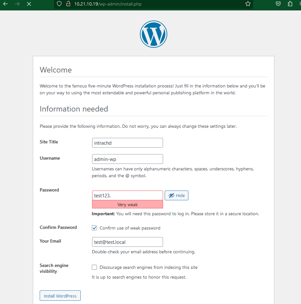301x304 pixels.
Task: Select the Password text field
Action: 127,195
